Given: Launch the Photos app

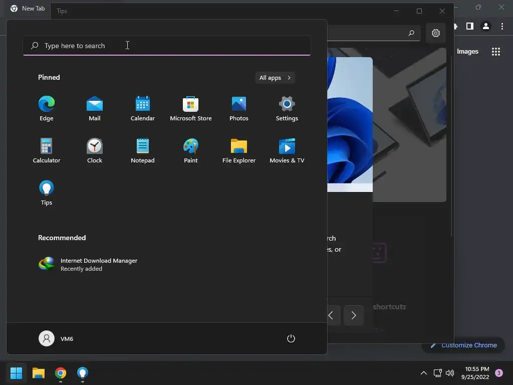Looking at the screenshot, I should [x=239, y=109].
